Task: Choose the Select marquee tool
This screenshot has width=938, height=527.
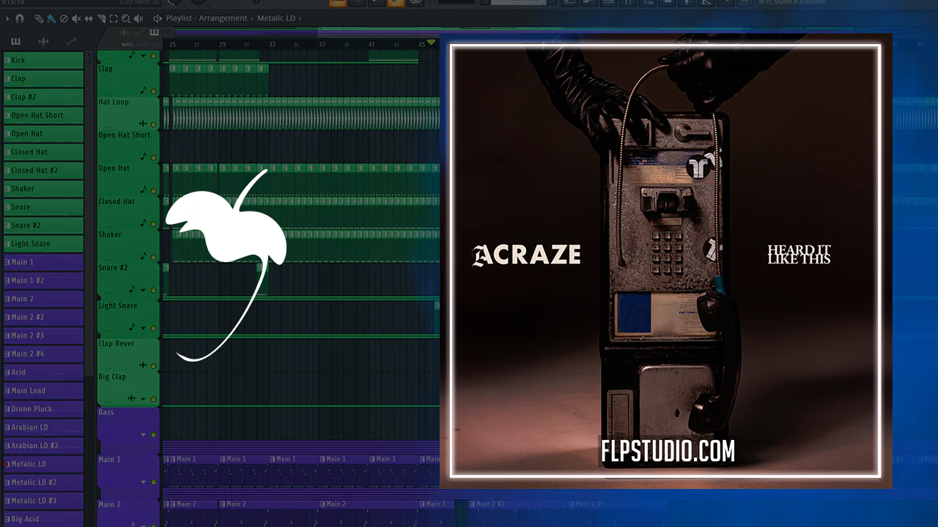Action: pos(114,18)
